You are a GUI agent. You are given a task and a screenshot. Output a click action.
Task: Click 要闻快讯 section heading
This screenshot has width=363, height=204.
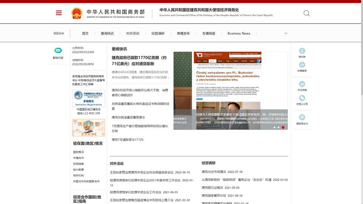[119, 49]
